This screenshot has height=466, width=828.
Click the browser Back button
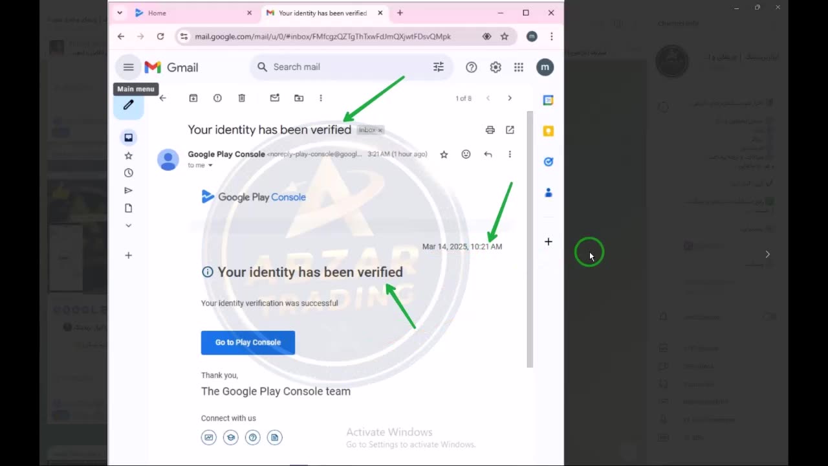[121, 37]
